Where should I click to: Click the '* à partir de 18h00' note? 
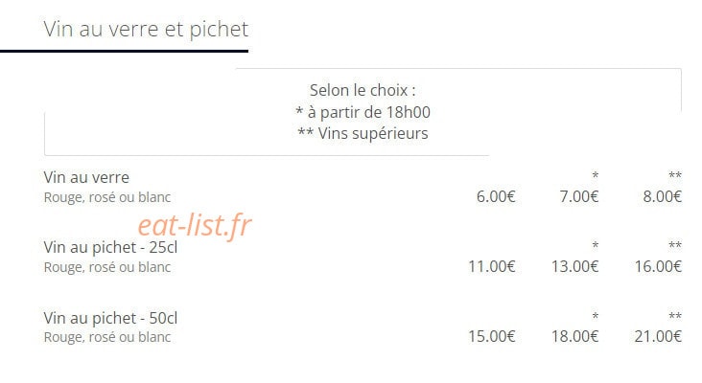click(363, 112)
